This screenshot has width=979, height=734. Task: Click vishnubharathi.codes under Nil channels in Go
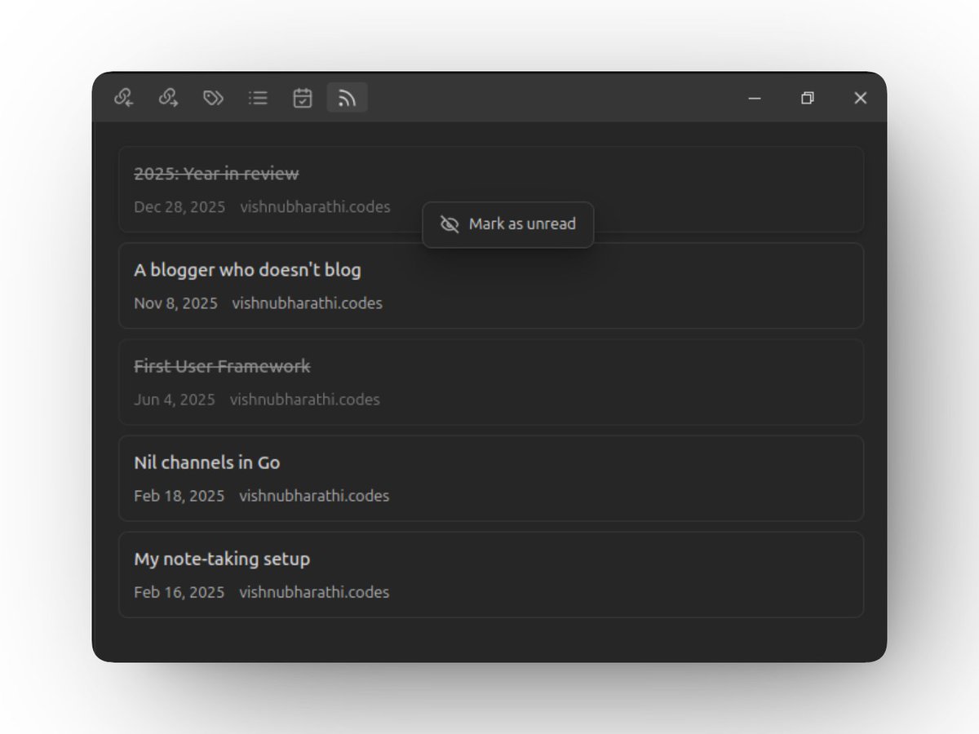[314, 496]
